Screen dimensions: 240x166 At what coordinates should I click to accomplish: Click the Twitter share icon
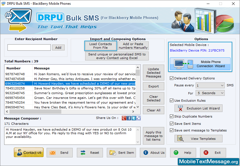pos(134,118)
